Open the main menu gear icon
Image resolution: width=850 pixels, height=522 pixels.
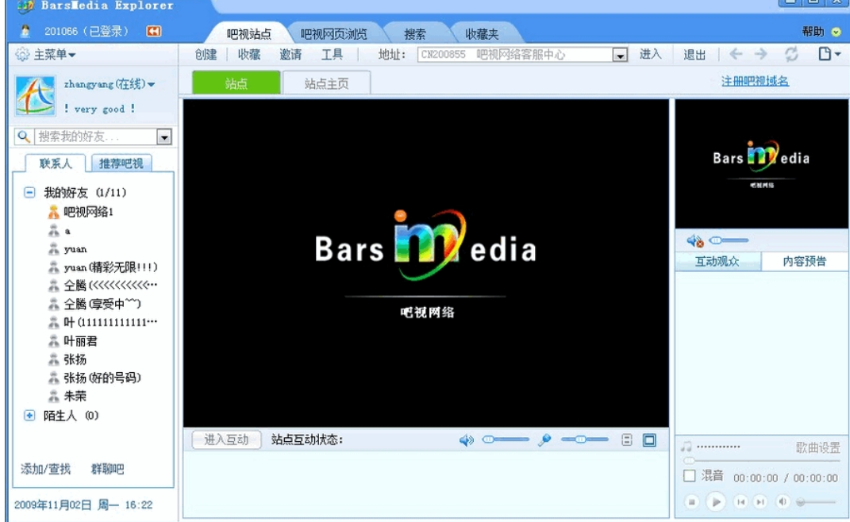(22, 54)
